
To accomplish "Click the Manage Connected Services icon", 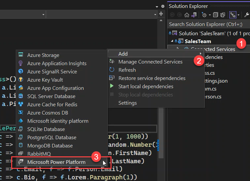I will [x=112, y=61].
